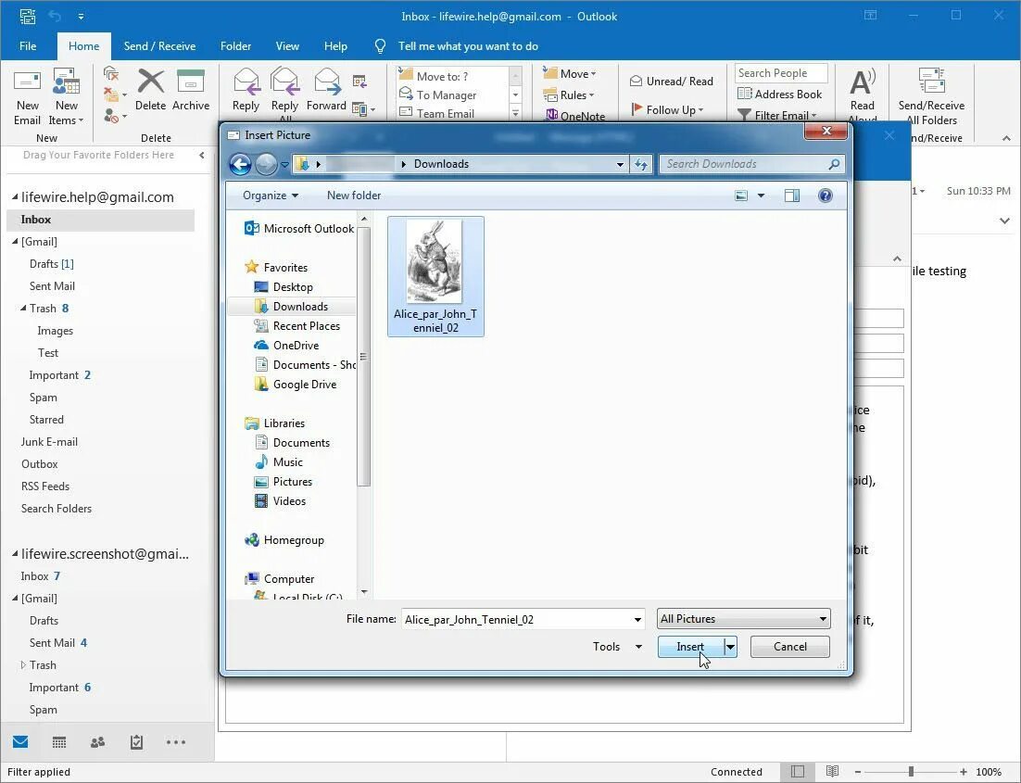Open the View ribbon tab

287,46
